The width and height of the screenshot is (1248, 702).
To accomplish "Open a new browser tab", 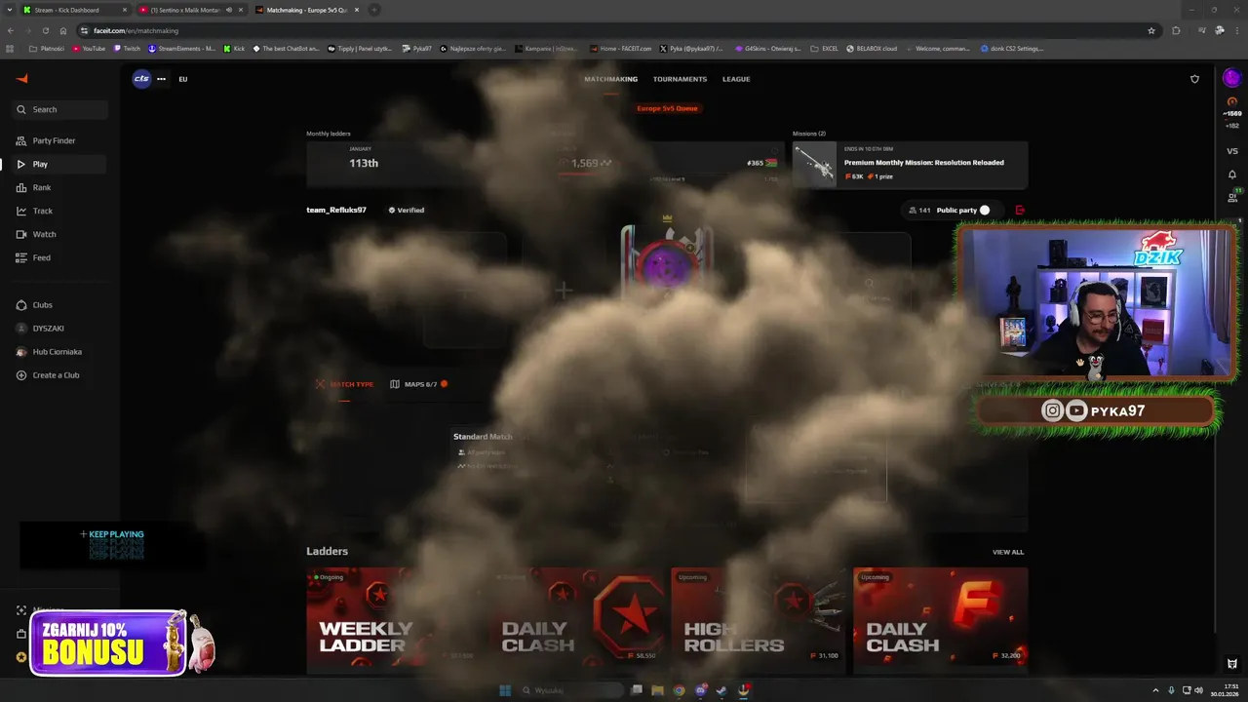I will pyautogui.click(x=373, y=10).
